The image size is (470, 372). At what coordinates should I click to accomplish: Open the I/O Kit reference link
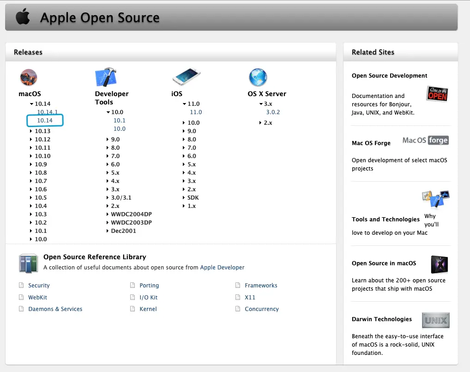pos(148,297)
